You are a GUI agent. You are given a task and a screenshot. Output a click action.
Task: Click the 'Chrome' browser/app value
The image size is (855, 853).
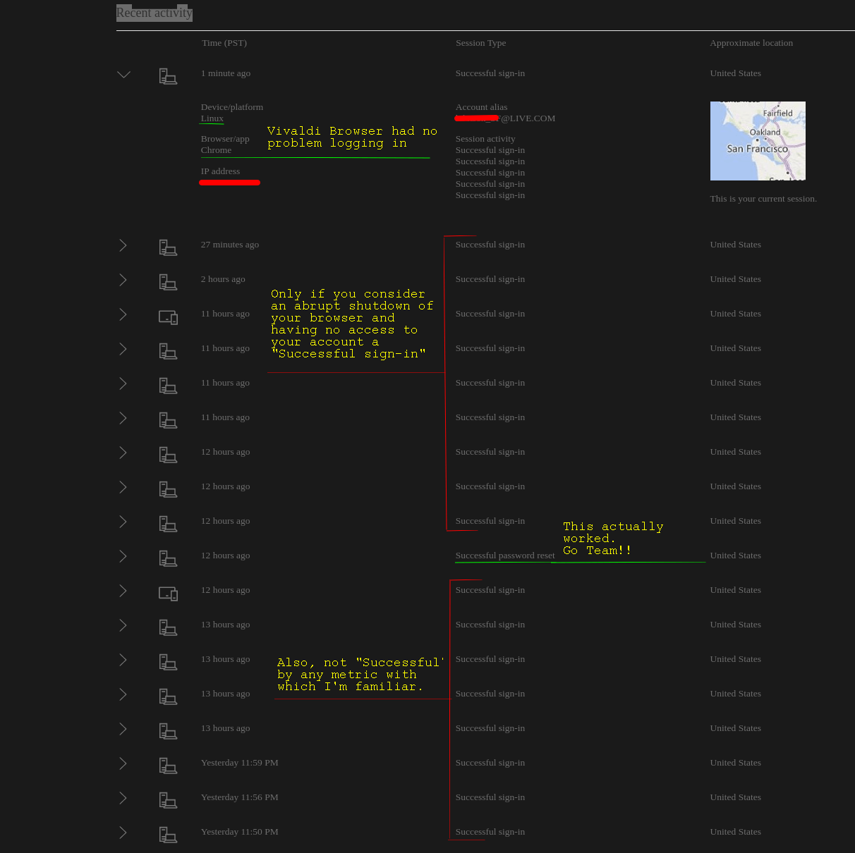(216, 150)
